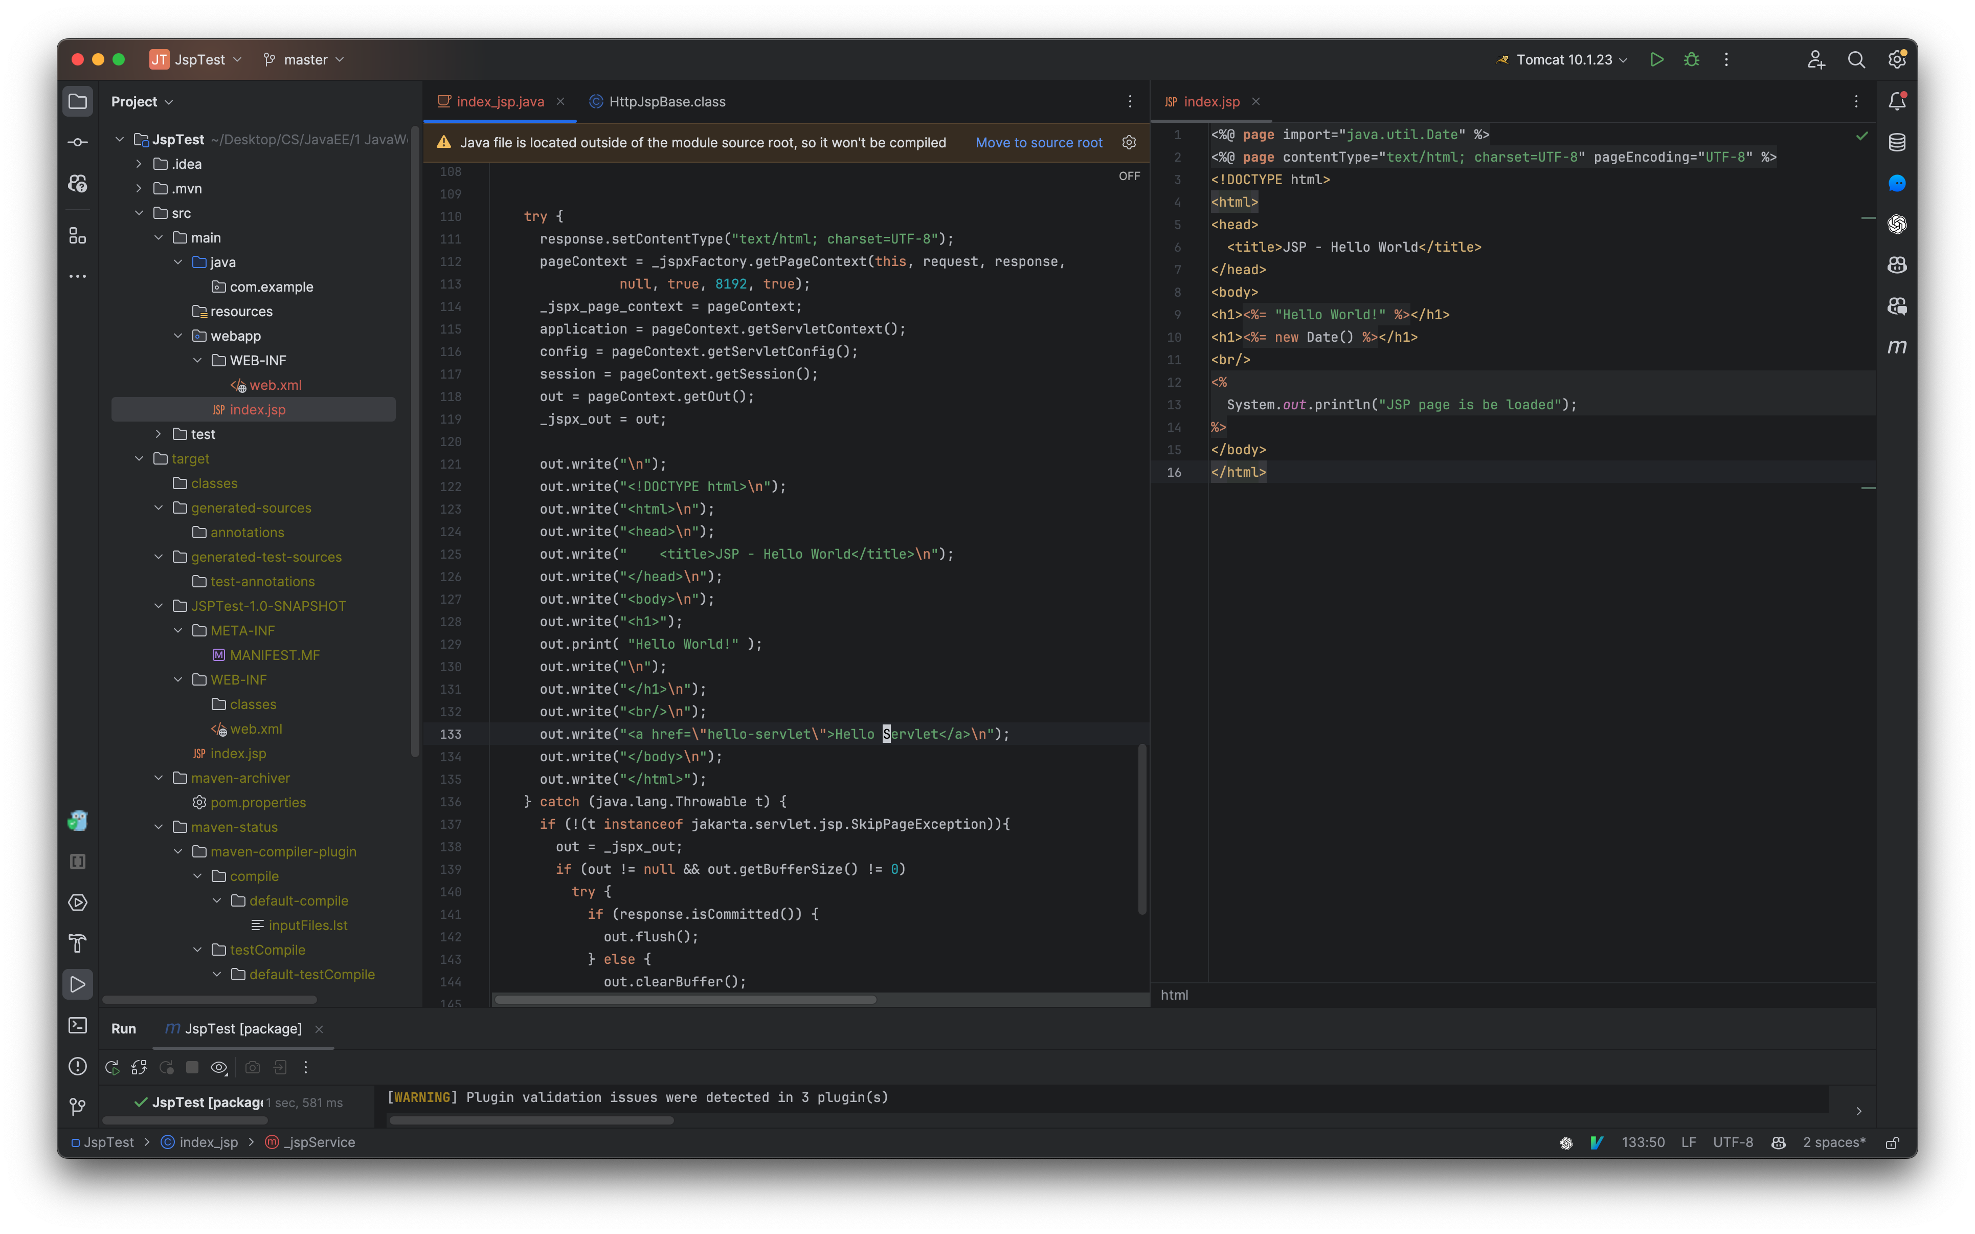Viewport: 1975px width, 1234px height.
Task: Open the Database tool window
Action: [x=1897, y=142]
